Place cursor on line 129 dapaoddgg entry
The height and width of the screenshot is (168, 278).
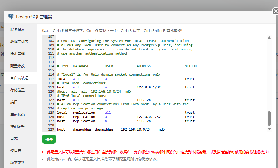click(111, 129)
